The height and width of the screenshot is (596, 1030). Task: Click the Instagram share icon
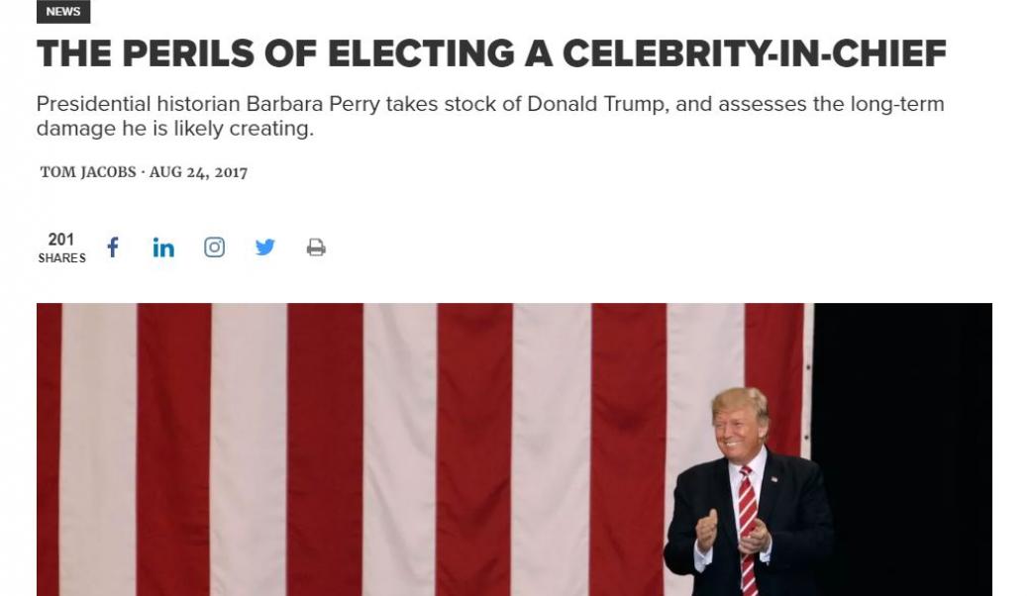click(x=214, y=248)
